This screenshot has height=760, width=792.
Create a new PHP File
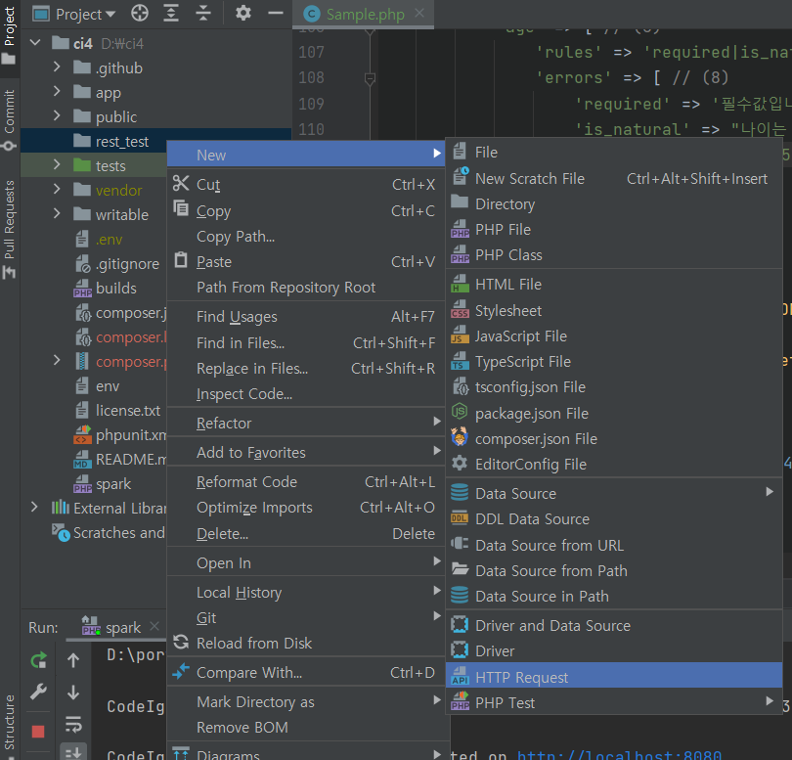click(x=614, y=230)
